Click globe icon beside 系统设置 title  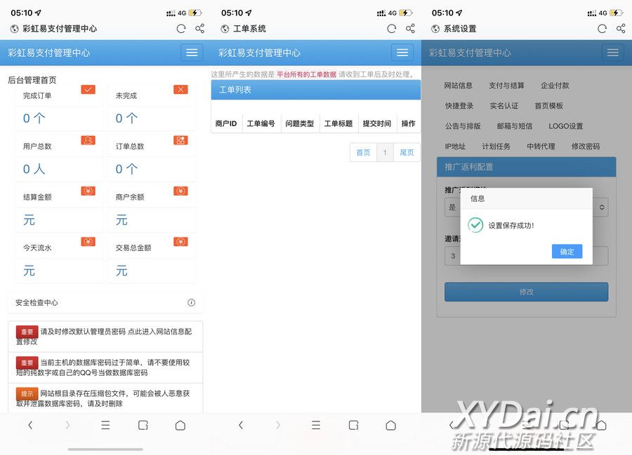pyautogui.click(x=435, y=29)
